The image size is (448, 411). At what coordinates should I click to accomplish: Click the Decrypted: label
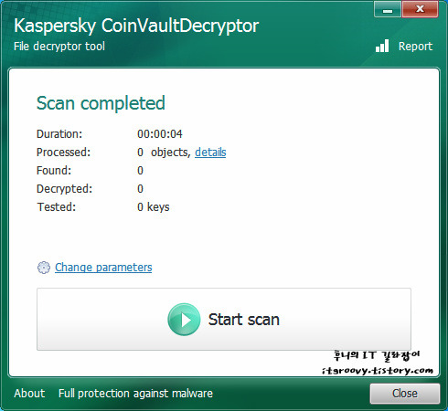pyautogui.click(x=64, y=189)
